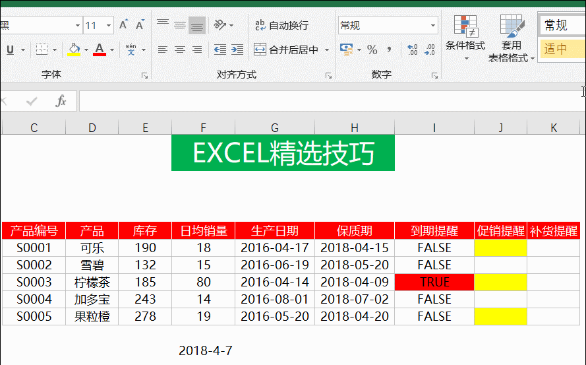586x365 pixels.
Task: Select cell containing 2016-06-19
Action: click(275, 265)
